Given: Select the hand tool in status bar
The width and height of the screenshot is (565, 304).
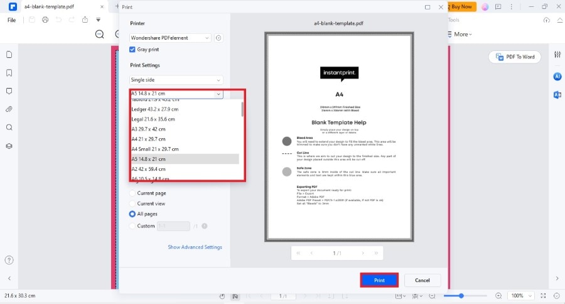Looking at the screenshot, I should click(x=222, y=296).
